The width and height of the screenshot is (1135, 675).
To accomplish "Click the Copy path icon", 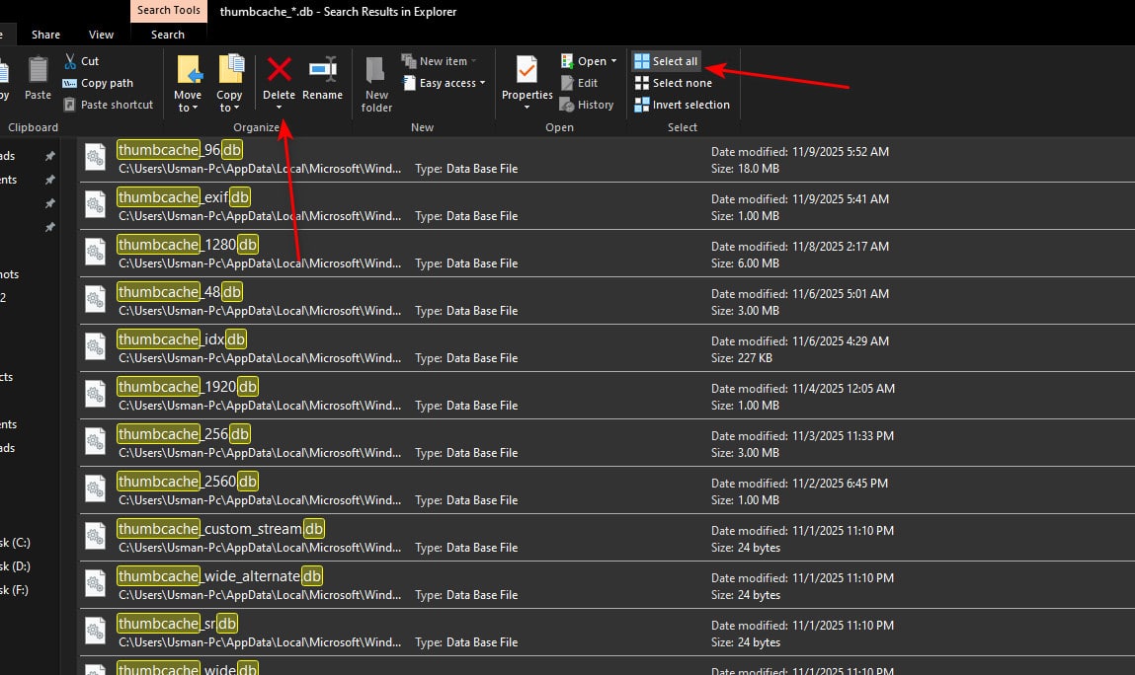I will point(71,83).
